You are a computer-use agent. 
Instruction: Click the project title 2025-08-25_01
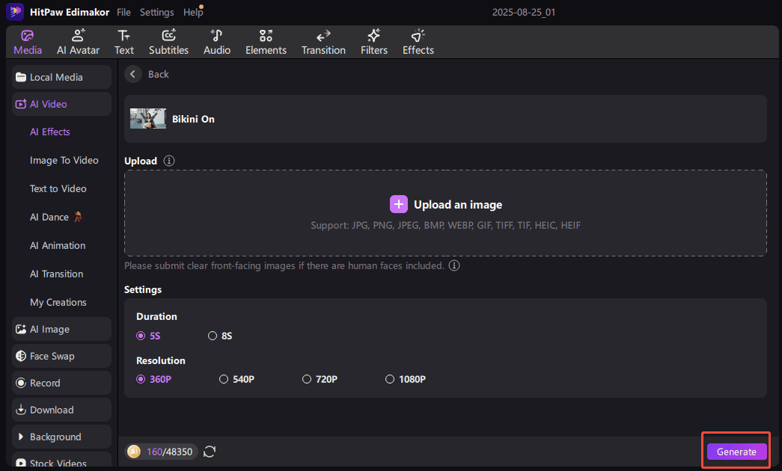[524, 12]
